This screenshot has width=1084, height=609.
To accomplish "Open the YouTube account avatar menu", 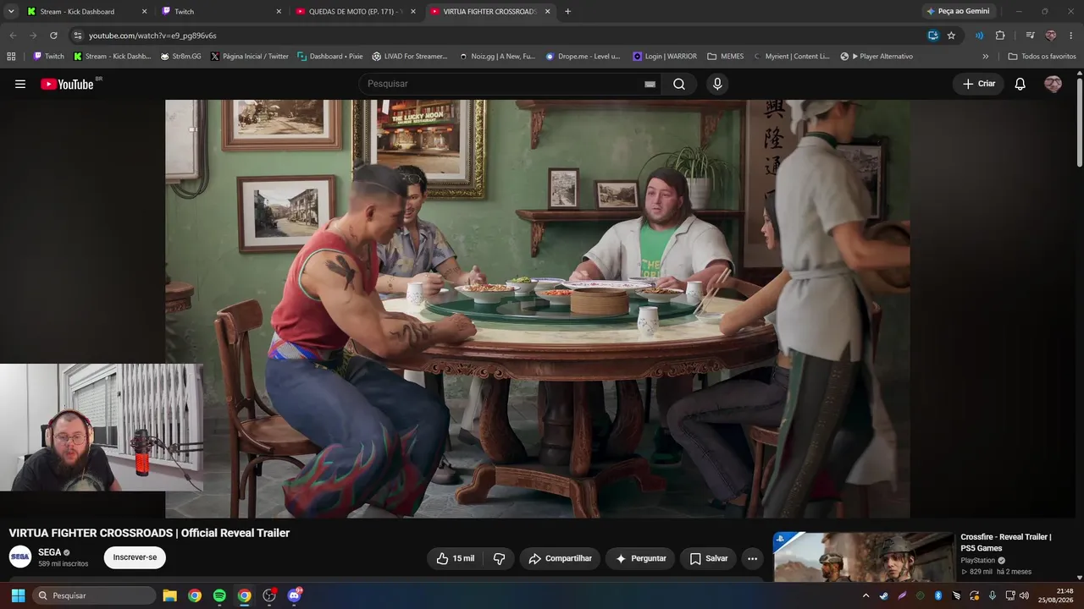I will (x=1053, y=84).
